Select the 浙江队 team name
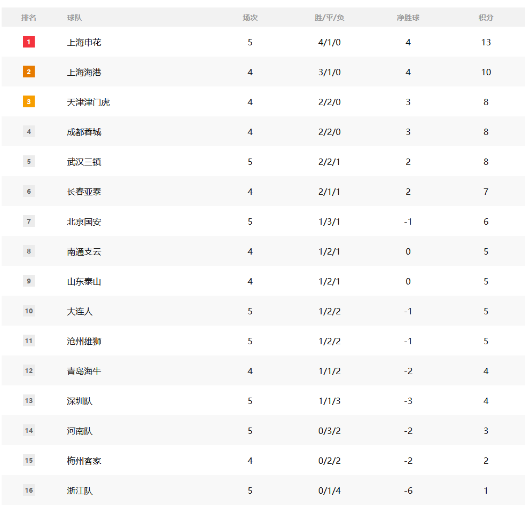This screenshot has width=530, height=514. point(80,491)
